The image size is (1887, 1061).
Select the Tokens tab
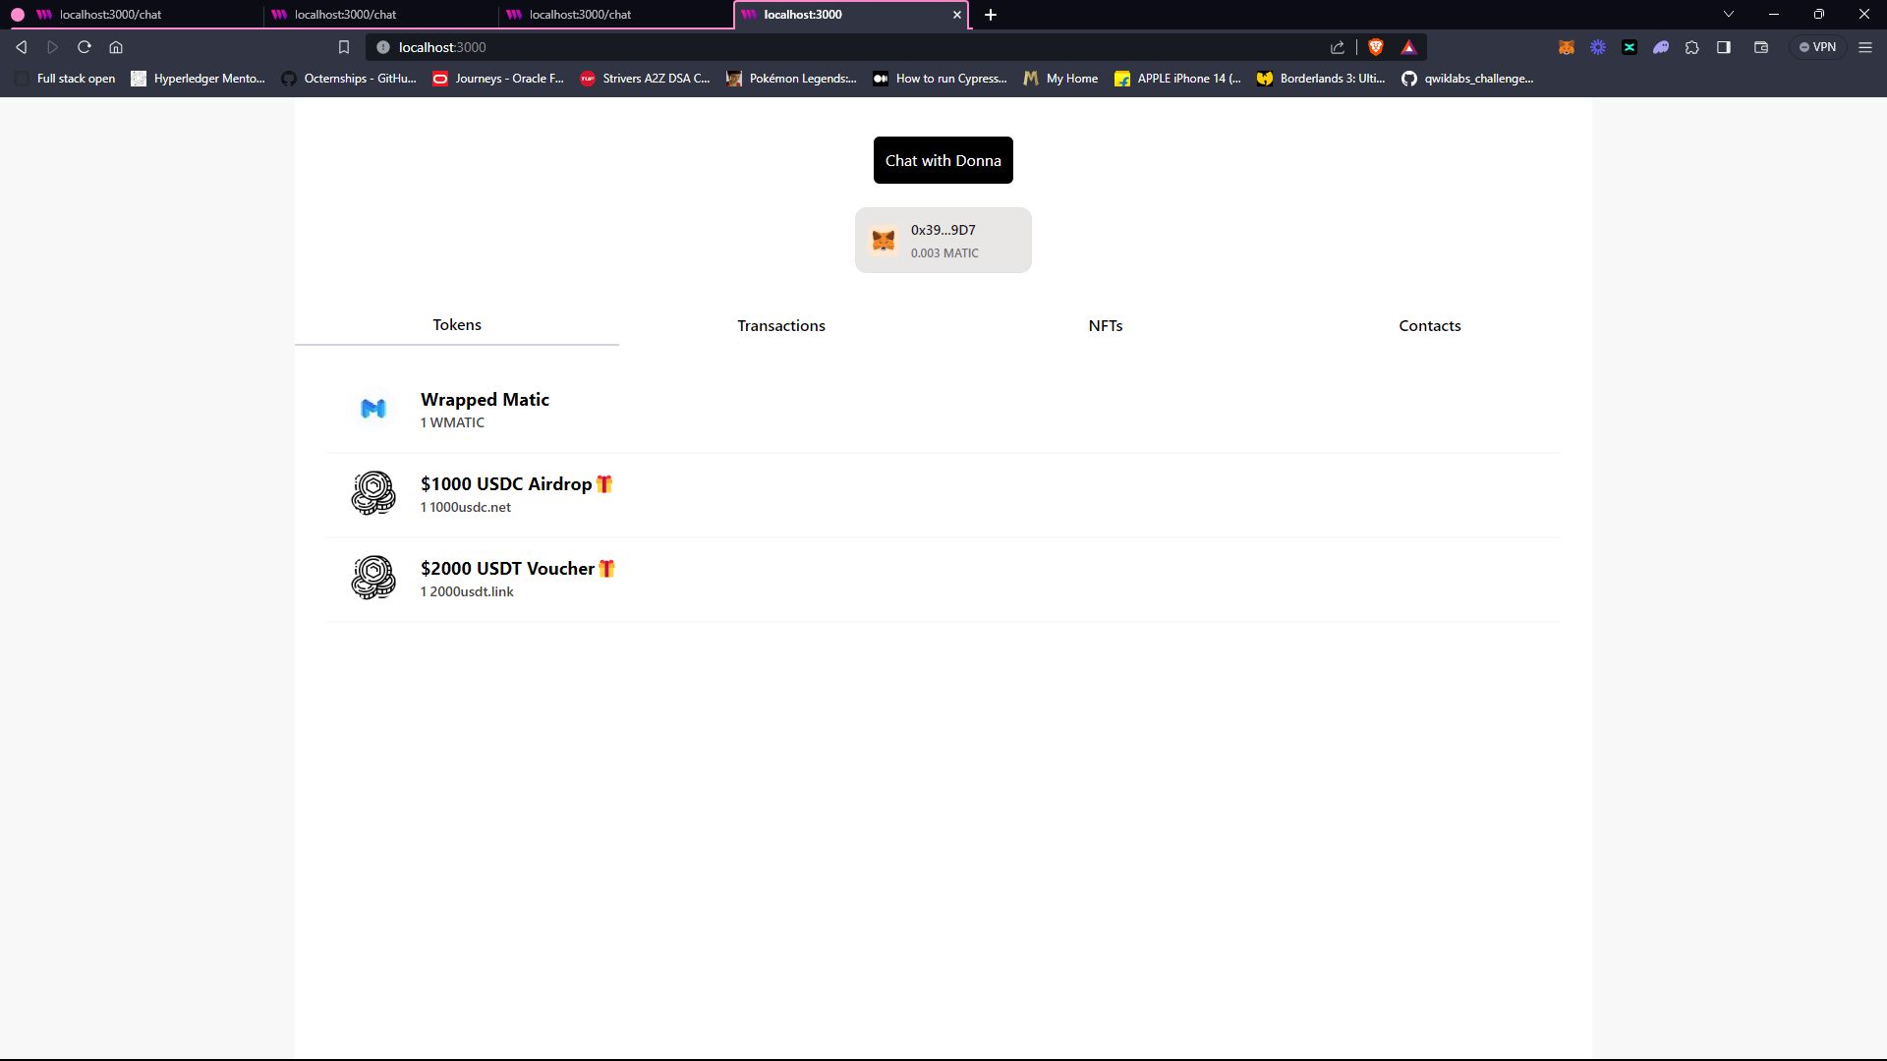coord(457,325)
